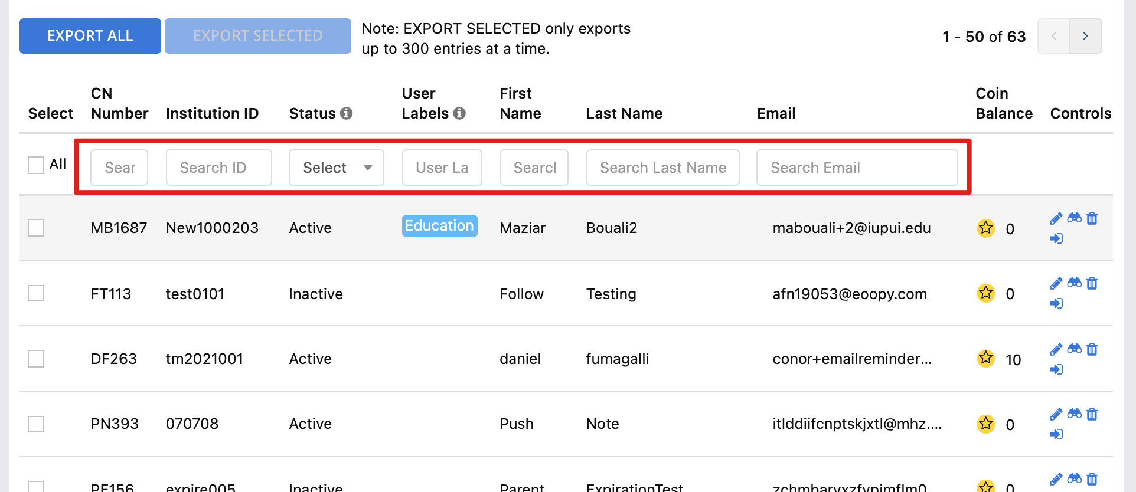The height and width of the screenshot is (492, 1136).
Task: Select the checkbox for row DF263
Action: [36, 359]
